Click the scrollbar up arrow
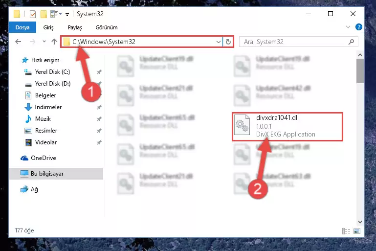 (360, 55)
